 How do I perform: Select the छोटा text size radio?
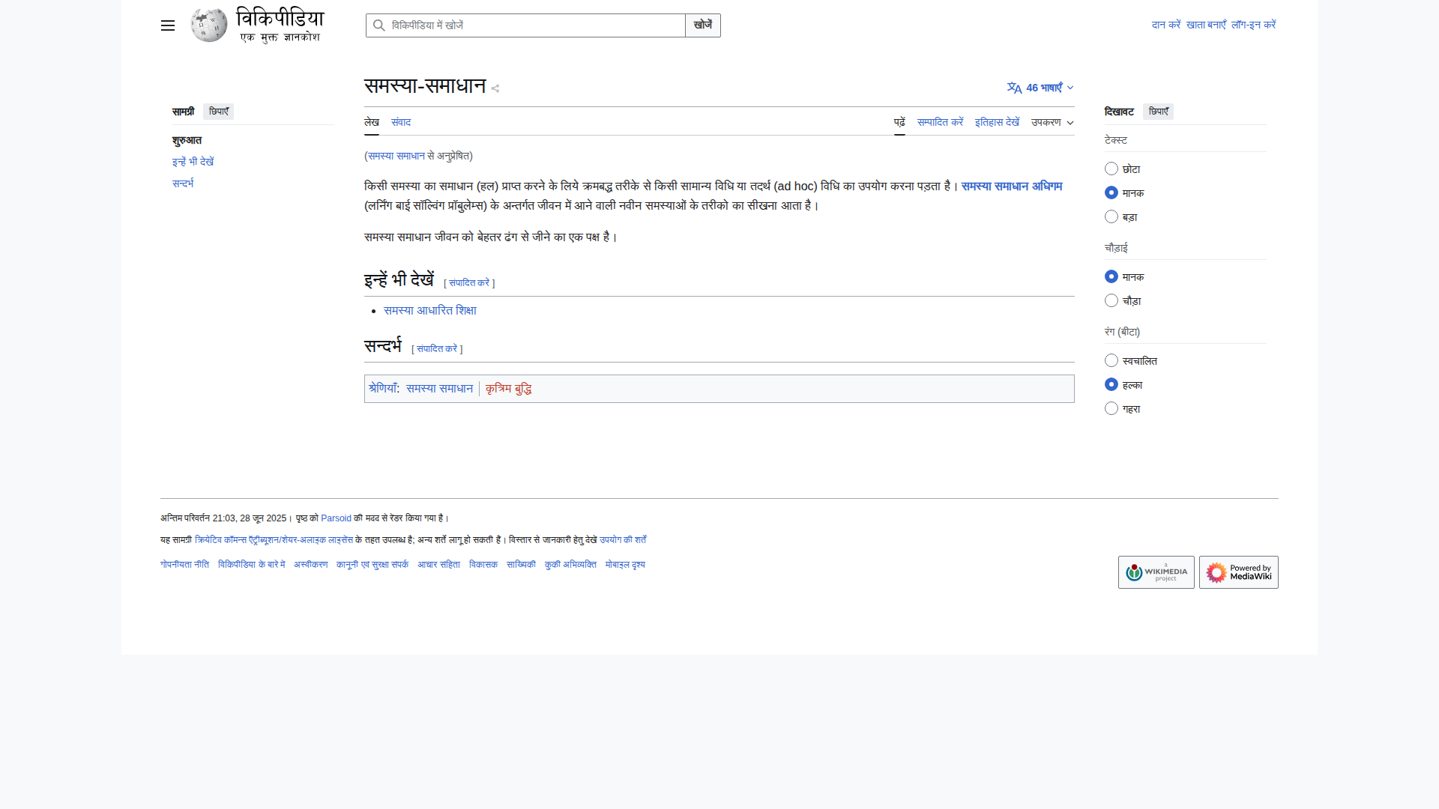[1111, 169]
